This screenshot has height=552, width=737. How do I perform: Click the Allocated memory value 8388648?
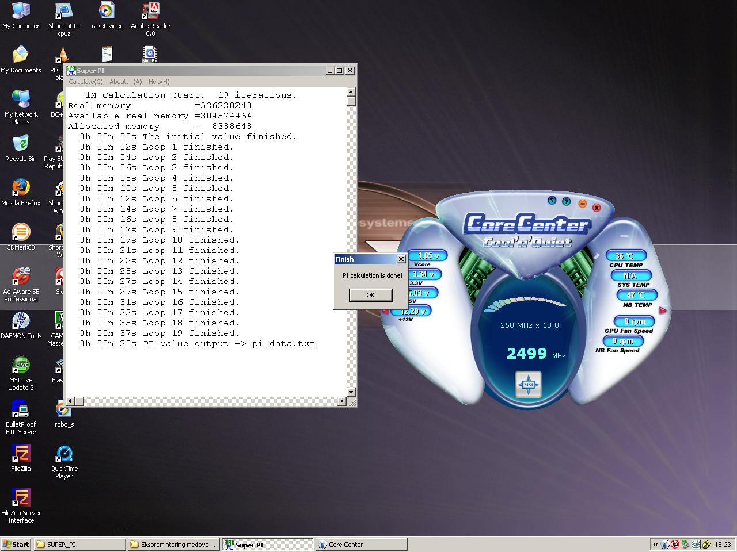point(231,126)
